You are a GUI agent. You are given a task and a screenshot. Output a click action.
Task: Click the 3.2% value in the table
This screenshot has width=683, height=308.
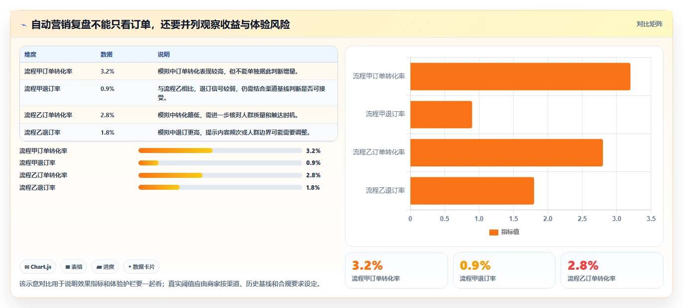click(x=108, y=71)
